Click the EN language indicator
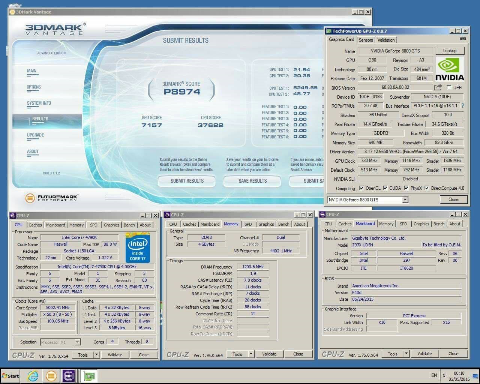Viewport: 480px width, 384px height. (434, 375)
